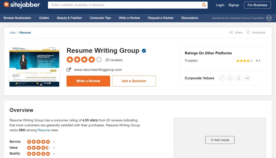The height and width of the screenshot is (158, 276).
Task: Click the 49th rank text
Action: (x=22, y=130)
